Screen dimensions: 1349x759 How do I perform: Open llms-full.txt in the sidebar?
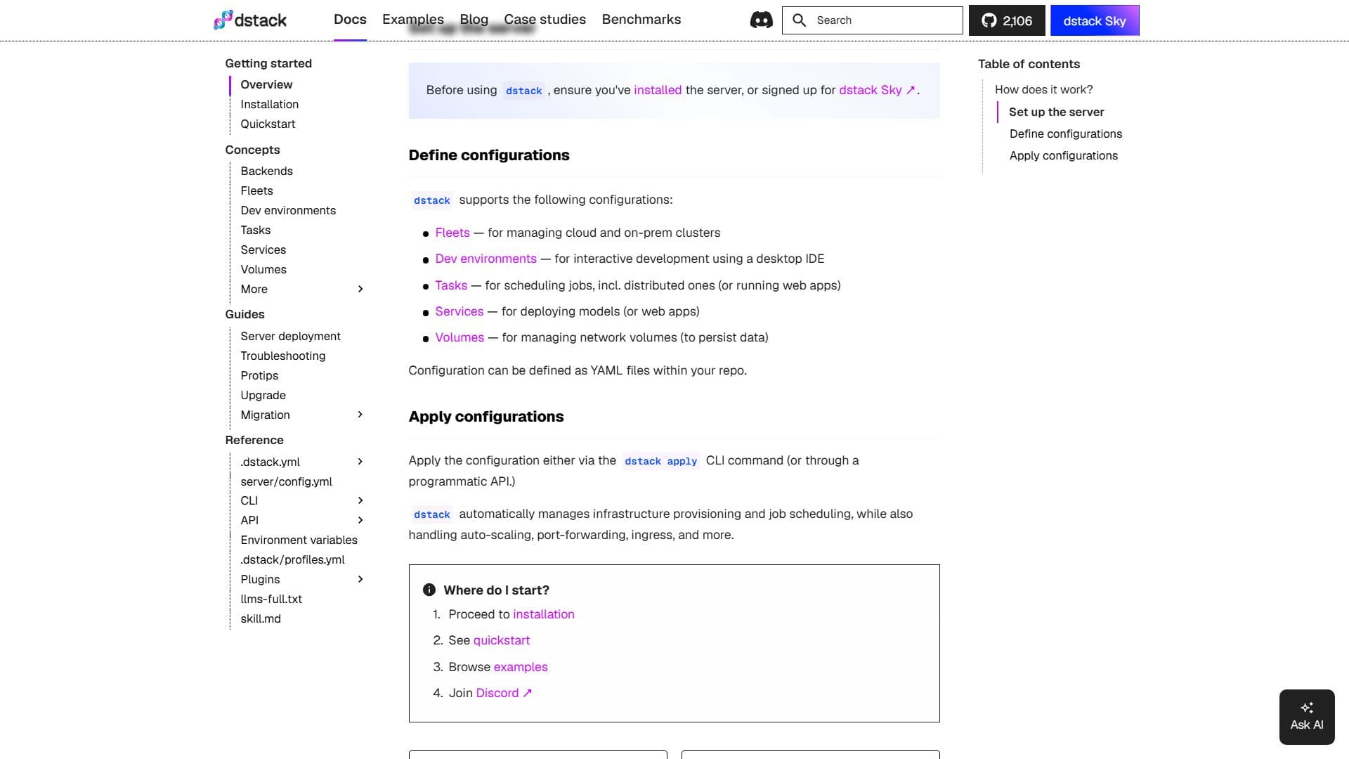click(271, 599)
